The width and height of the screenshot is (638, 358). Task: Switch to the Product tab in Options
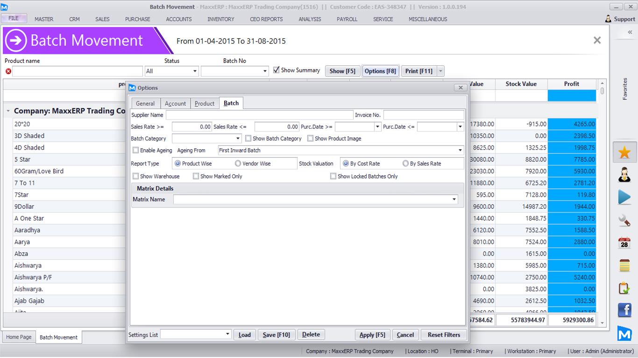pos(205,103)
